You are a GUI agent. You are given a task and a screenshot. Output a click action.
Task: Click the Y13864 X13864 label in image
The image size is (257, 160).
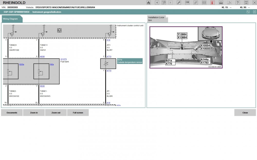coord(182,36)
